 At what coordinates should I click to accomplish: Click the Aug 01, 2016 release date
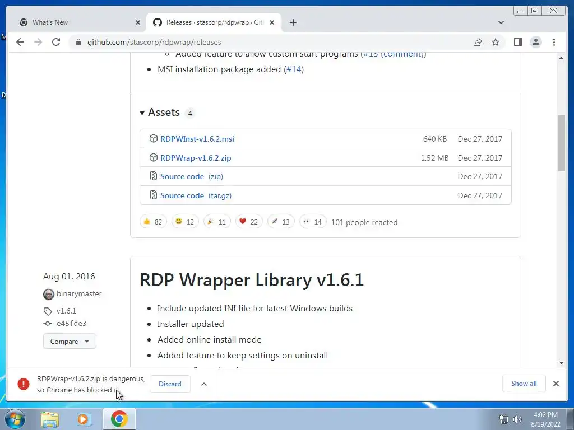pyautogui.click(x=69, y=277)
